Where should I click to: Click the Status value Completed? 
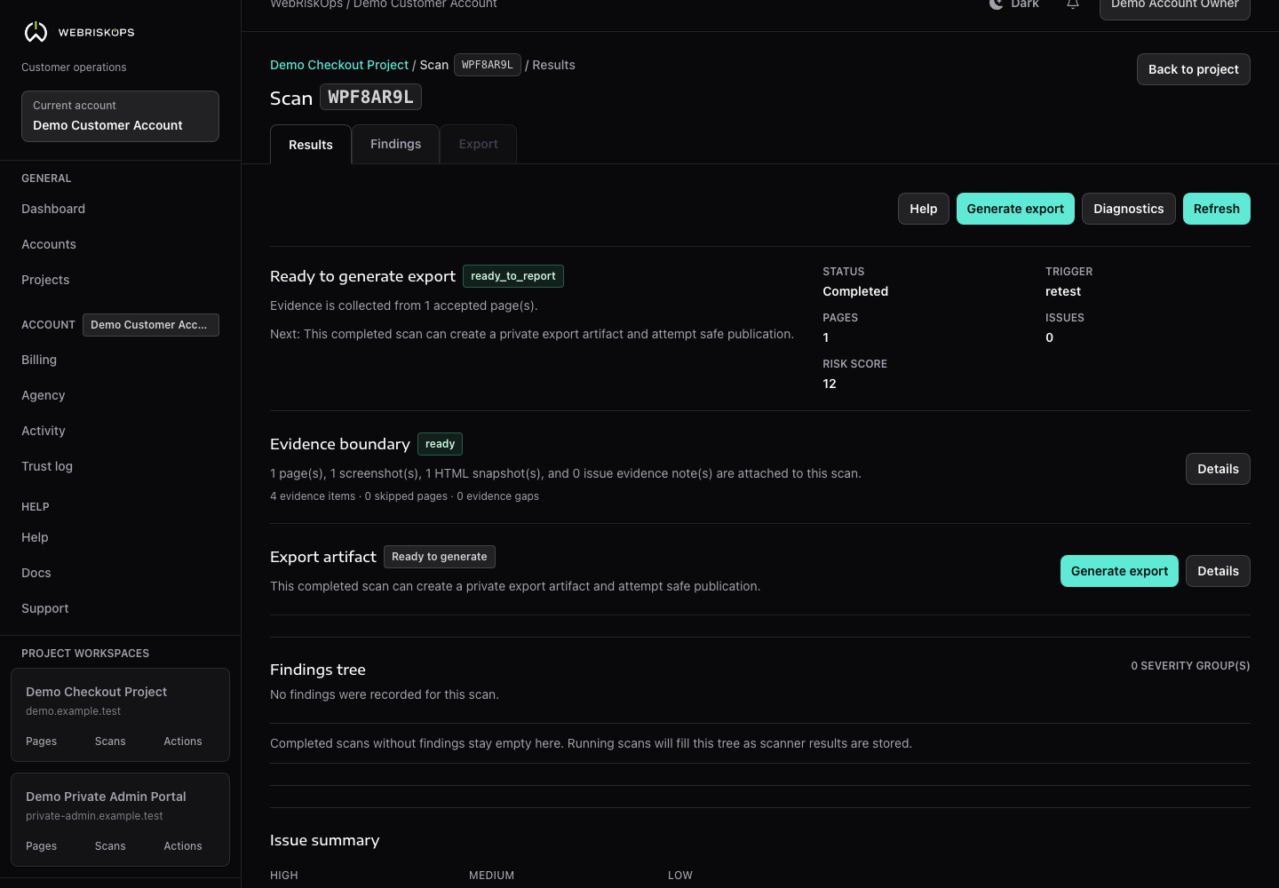click(855, 291)
